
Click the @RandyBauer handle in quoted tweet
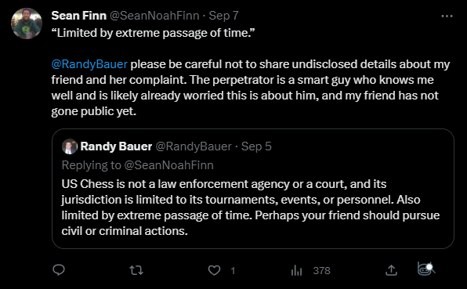point(194,146)
